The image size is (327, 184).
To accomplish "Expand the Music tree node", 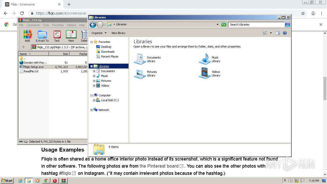I will pos(94,76).
